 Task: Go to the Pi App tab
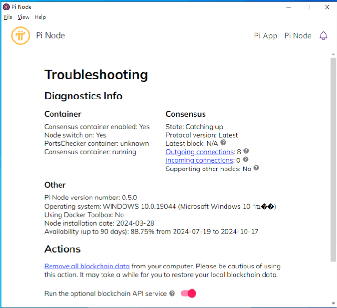(x=266, y=36)
